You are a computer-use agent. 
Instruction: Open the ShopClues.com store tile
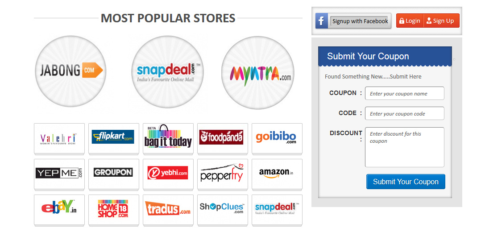222,209
